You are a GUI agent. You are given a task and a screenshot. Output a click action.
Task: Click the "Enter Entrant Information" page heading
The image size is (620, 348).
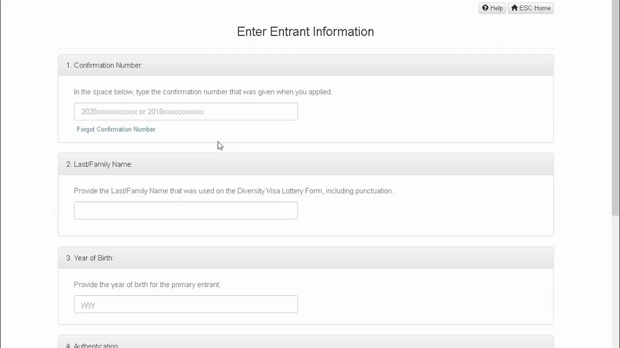(305, 31)
